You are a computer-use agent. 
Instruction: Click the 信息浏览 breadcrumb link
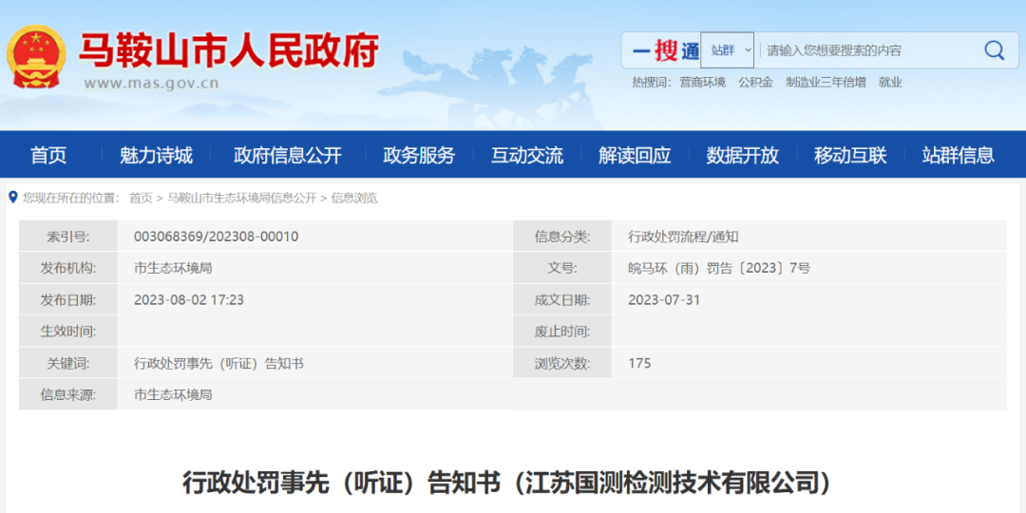(354, 199)
